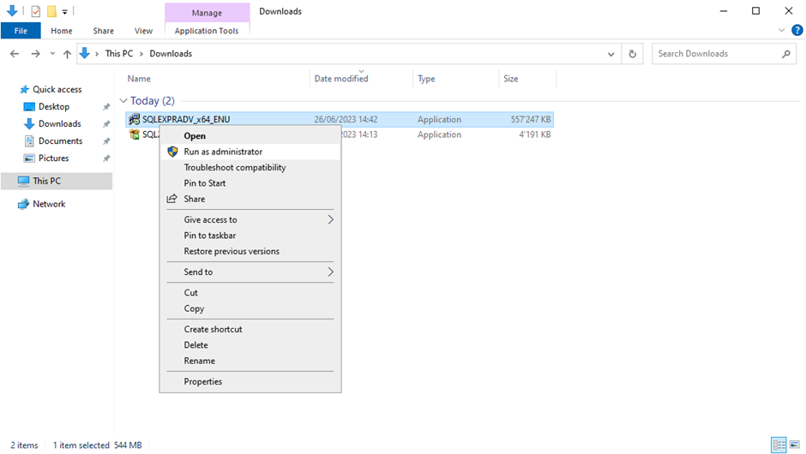This screenshot has width=806, height=454.
Task: Click Downloads in the address path
Action: [171, 53]
